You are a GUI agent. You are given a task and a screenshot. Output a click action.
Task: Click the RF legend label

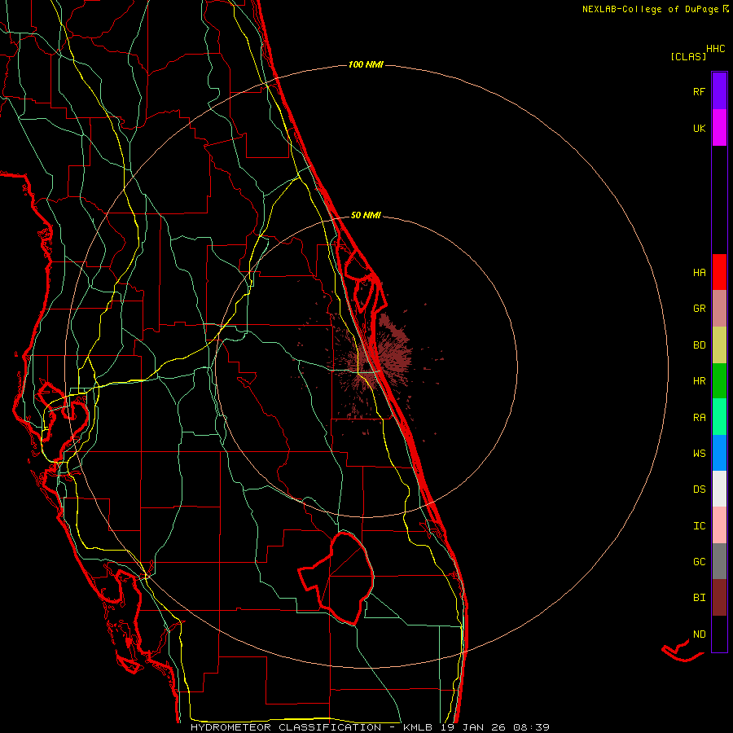pyautogui.click(x=699, y=91)
